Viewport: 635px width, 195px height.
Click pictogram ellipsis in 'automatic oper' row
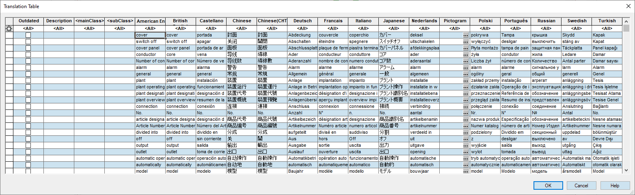pos(466,158)
